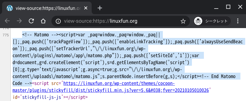Viewport: 246px width, 101px height.
Task: Reload the current page
Action: tap(31, 21)
